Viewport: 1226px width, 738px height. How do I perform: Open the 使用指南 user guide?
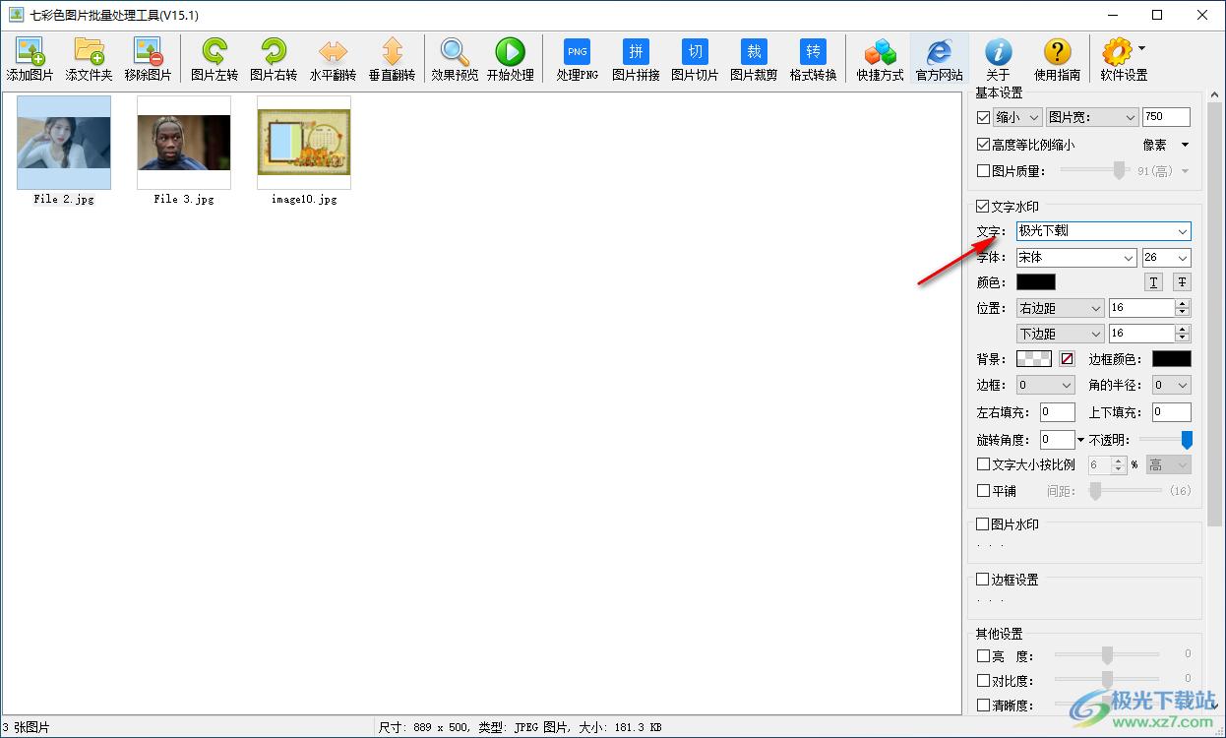[x=1057, y=59]
